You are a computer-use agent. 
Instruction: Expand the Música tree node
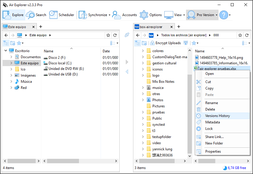coord(11,81)
